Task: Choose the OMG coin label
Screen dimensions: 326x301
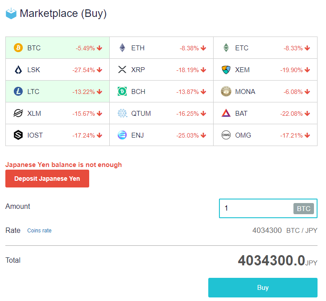Action: 243,135
